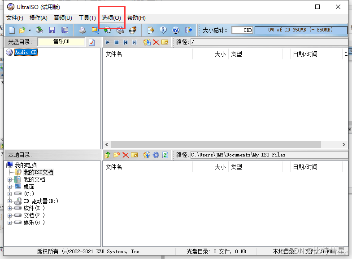Click the Open CD/DVD icon
The width and height of the screenshot is (352, 259).
pyautogui.click(x=39, y=30)
